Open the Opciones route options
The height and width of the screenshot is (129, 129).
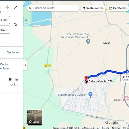[x=13, y=52]
